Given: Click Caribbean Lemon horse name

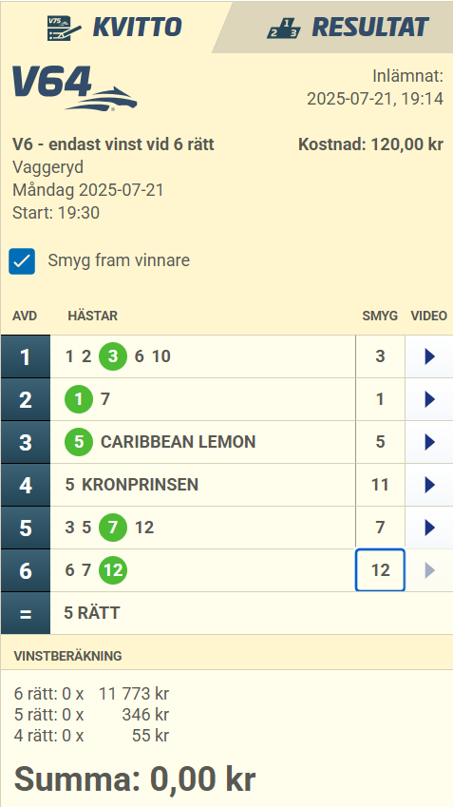Looking at the screenshot, I should point(178,442).
